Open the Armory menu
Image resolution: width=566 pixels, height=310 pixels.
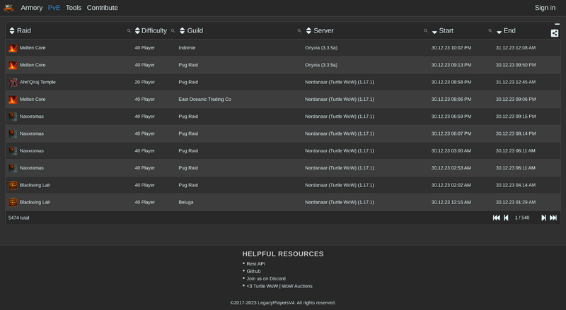pyautogui.click(x=32, y=8)
